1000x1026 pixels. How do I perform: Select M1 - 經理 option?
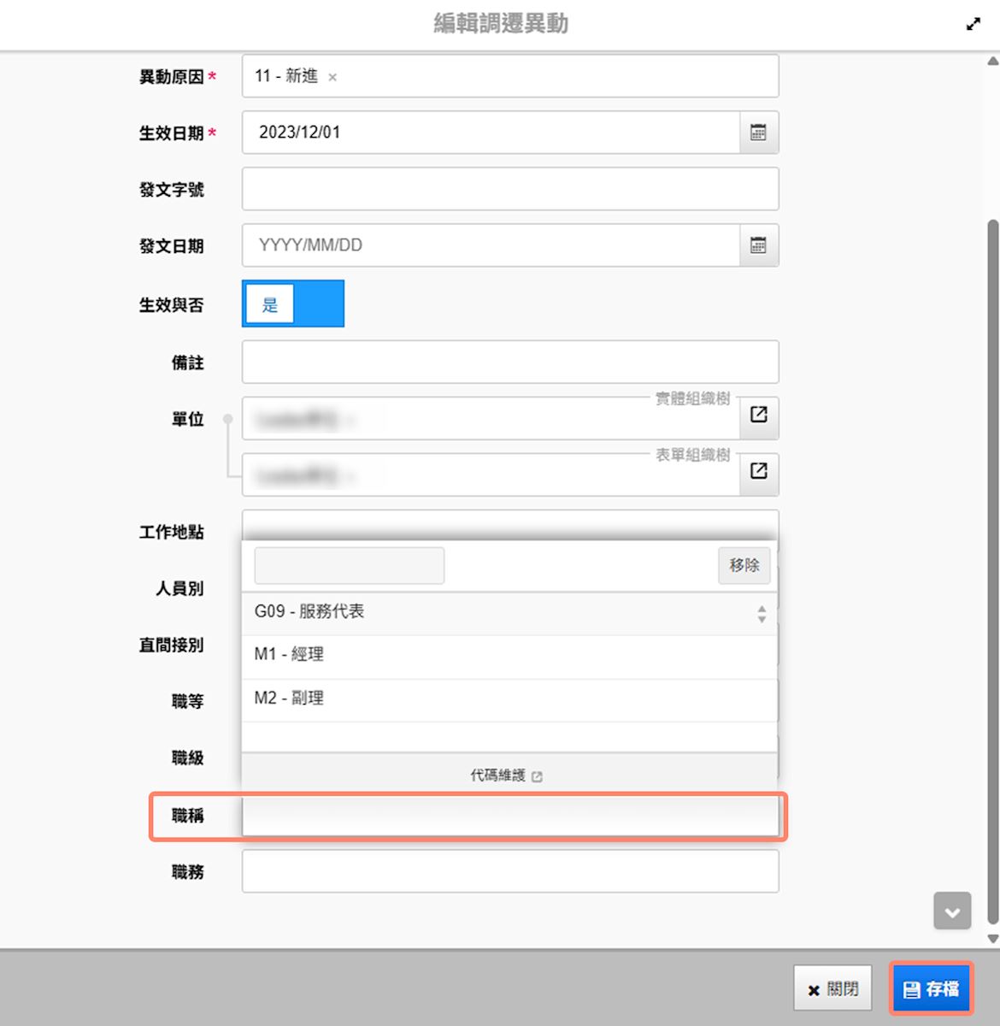tap(289, 655)
